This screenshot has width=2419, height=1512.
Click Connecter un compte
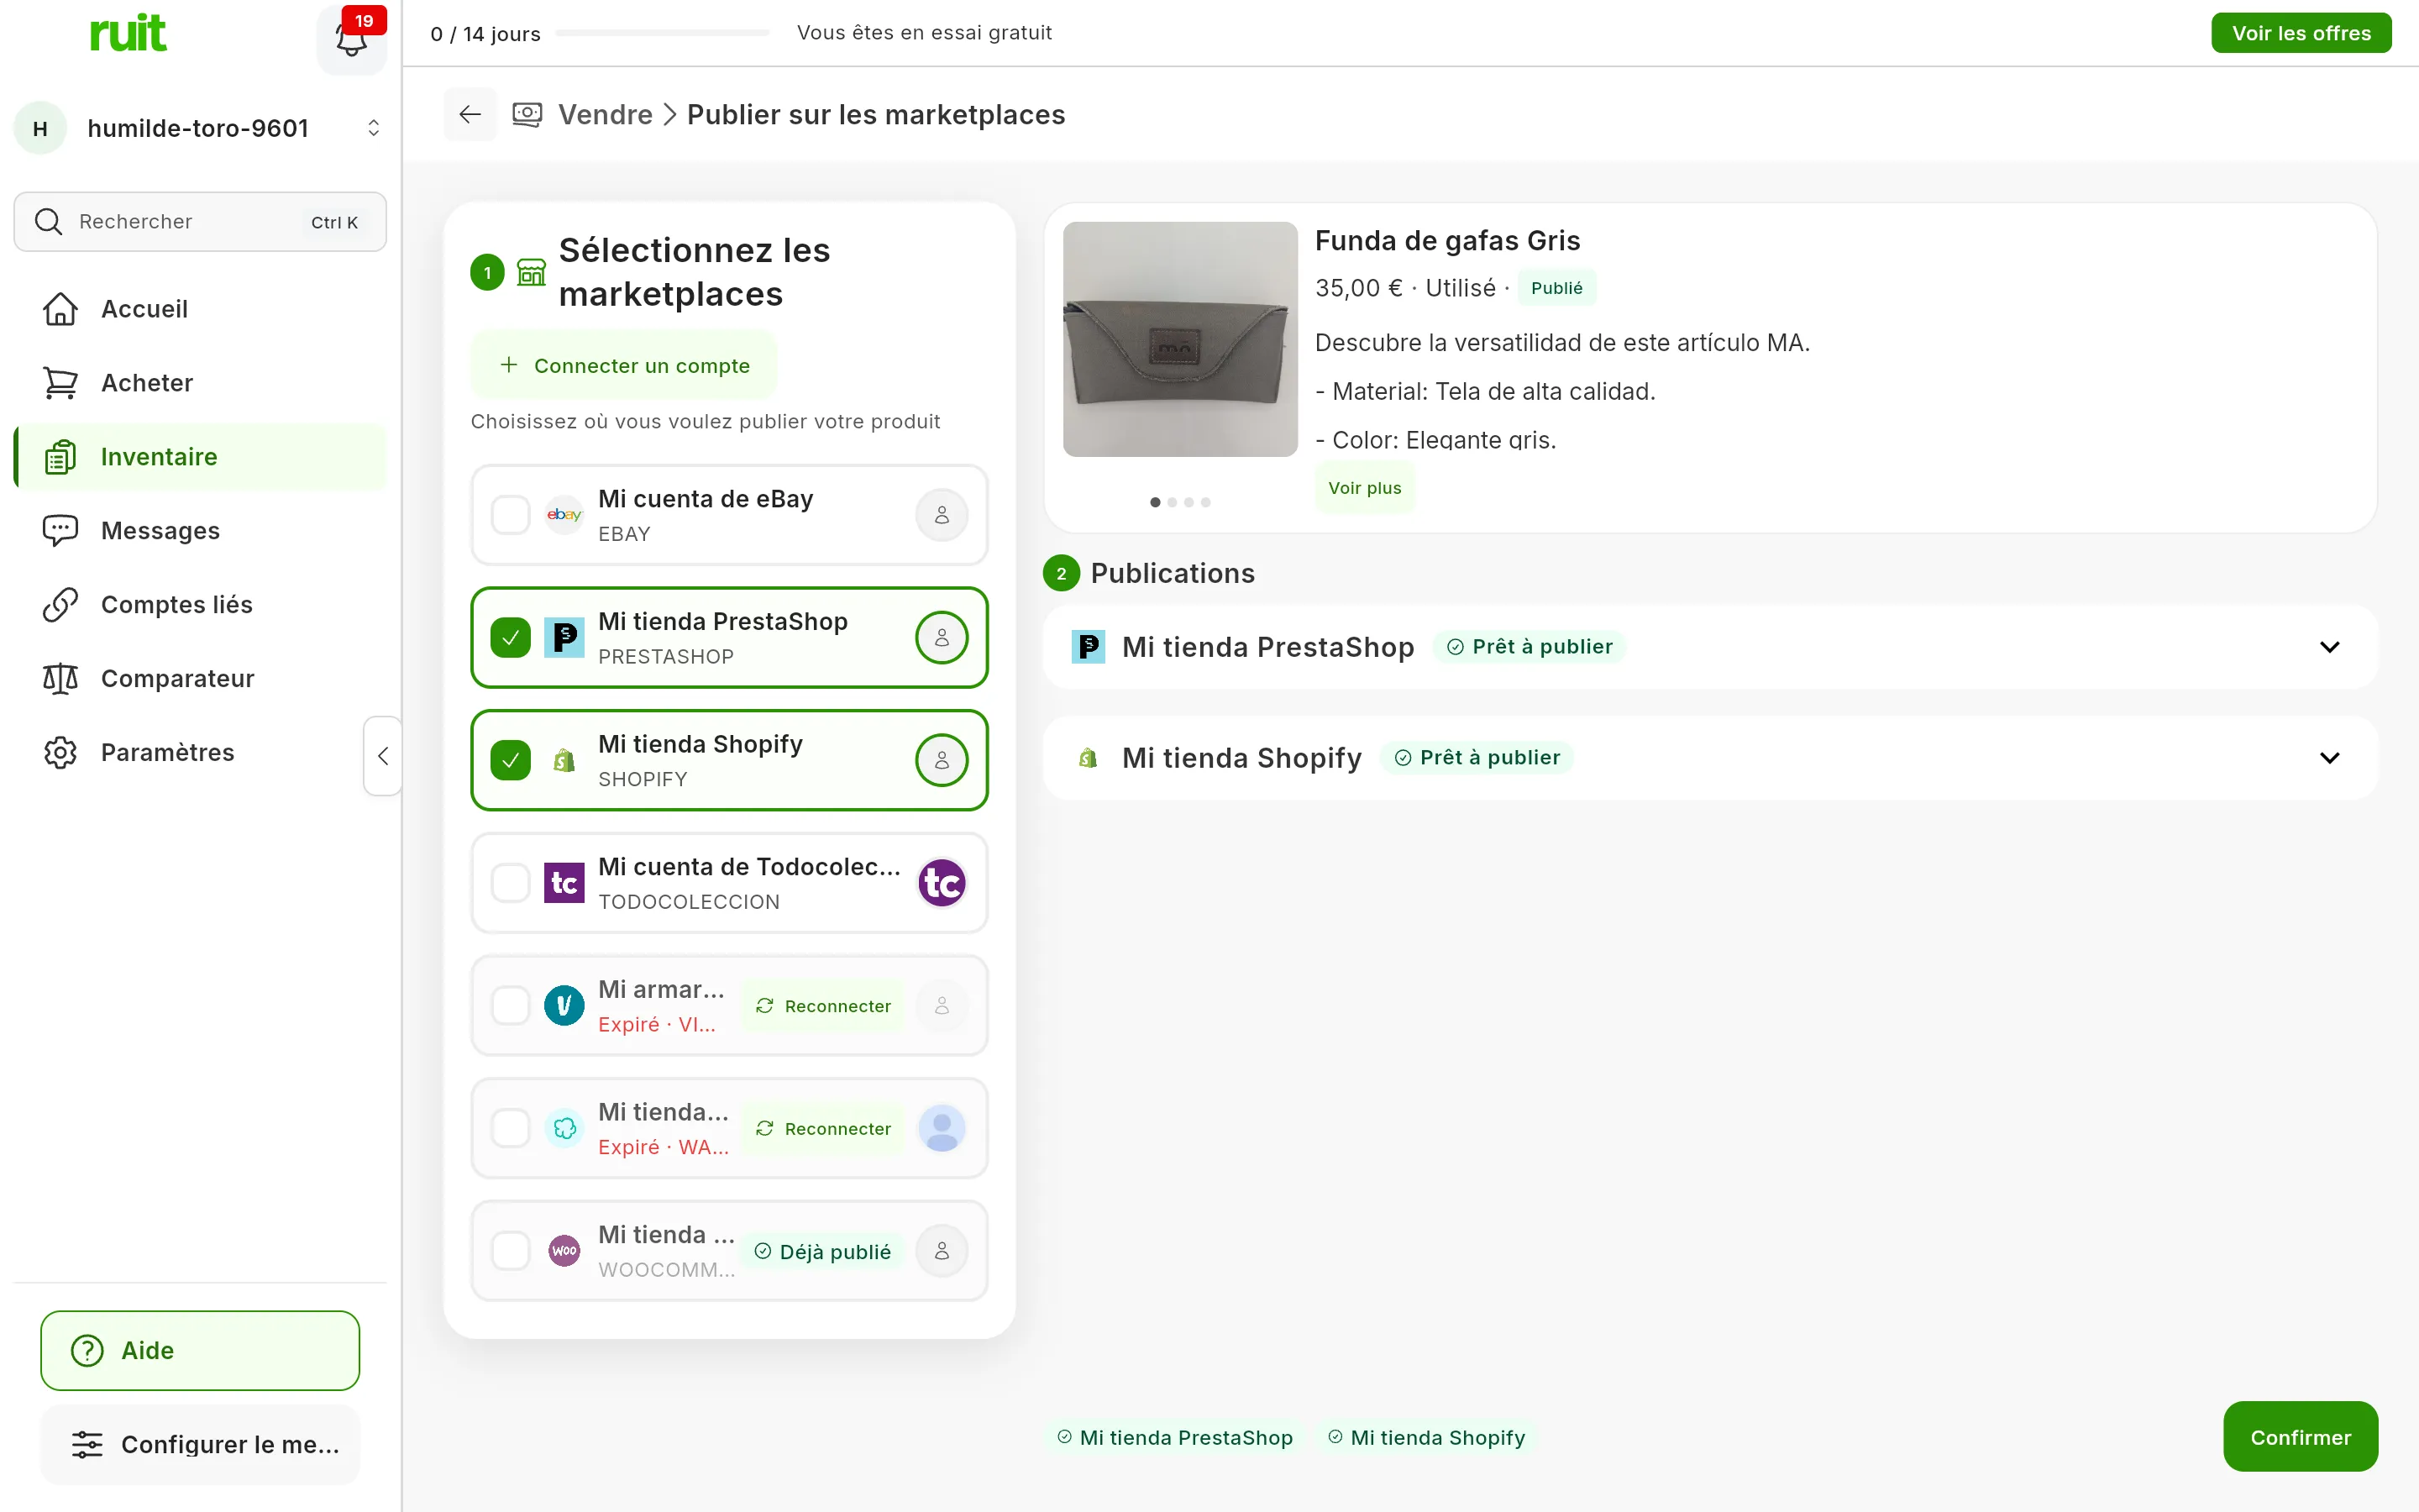[624, 366]
